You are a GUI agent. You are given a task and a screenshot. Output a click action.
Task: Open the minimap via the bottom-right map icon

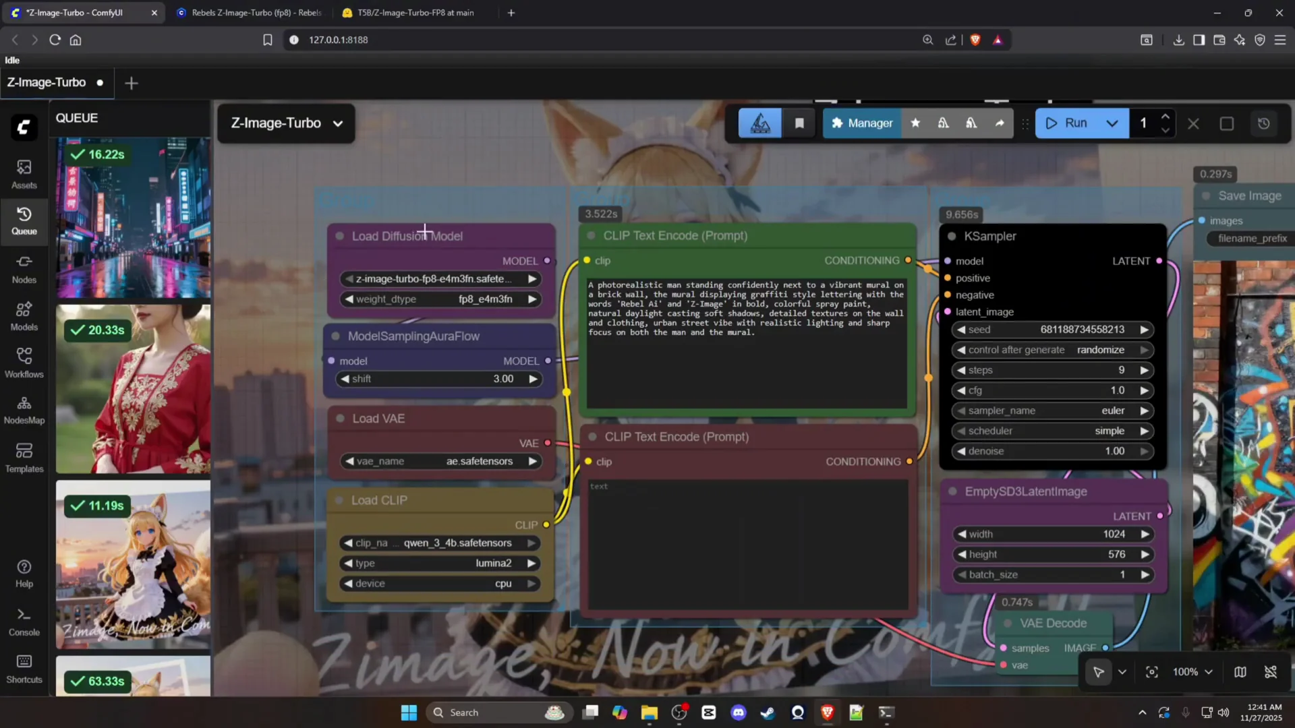(1242, 672)
